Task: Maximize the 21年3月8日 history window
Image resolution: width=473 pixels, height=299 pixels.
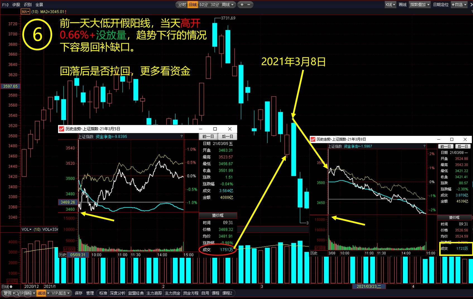Action: (452, 139)
